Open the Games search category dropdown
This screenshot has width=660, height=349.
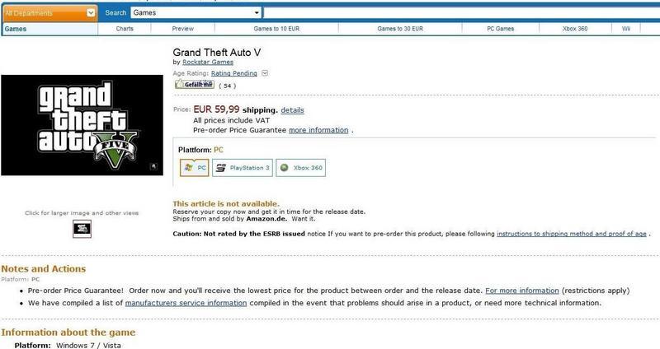pyautogui.click(x=196, y=13)
